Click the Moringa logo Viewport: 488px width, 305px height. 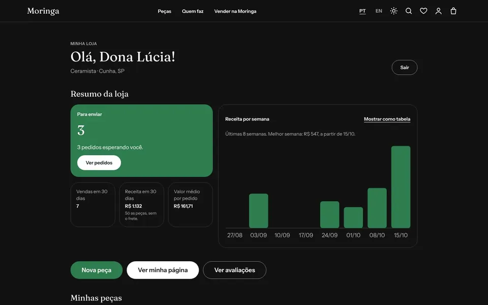43,11
